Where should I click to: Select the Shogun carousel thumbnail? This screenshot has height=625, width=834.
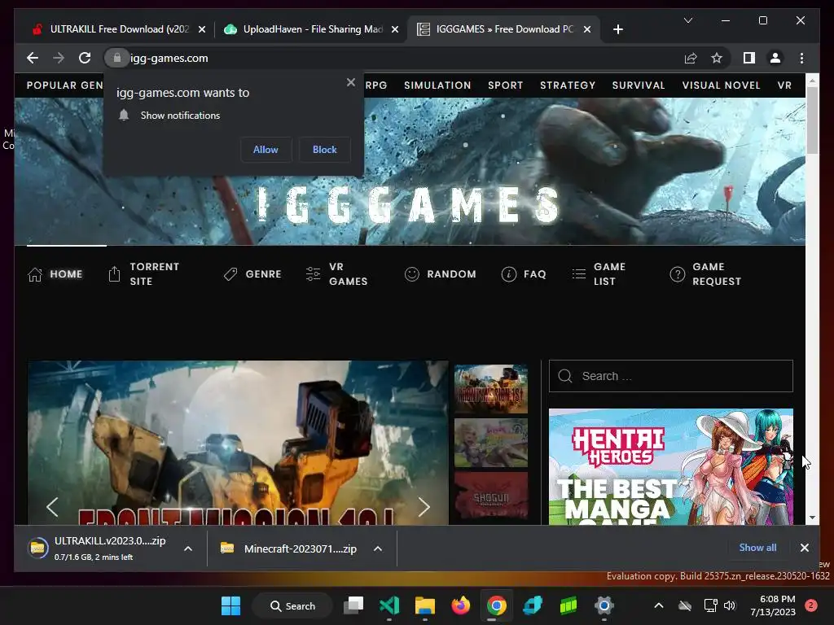(491, 496)
